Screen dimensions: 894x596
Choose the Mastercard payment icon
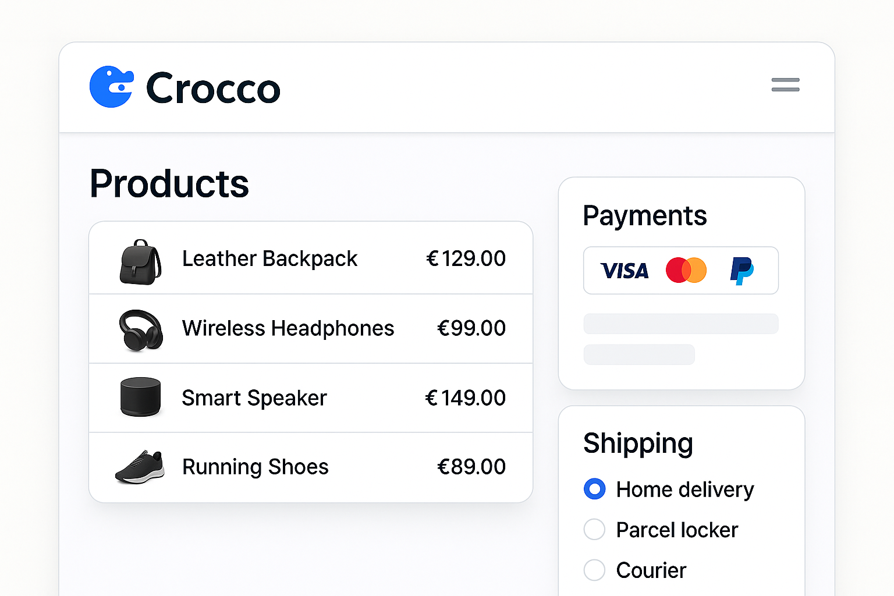pyautogui.click(x=686, y=271)
